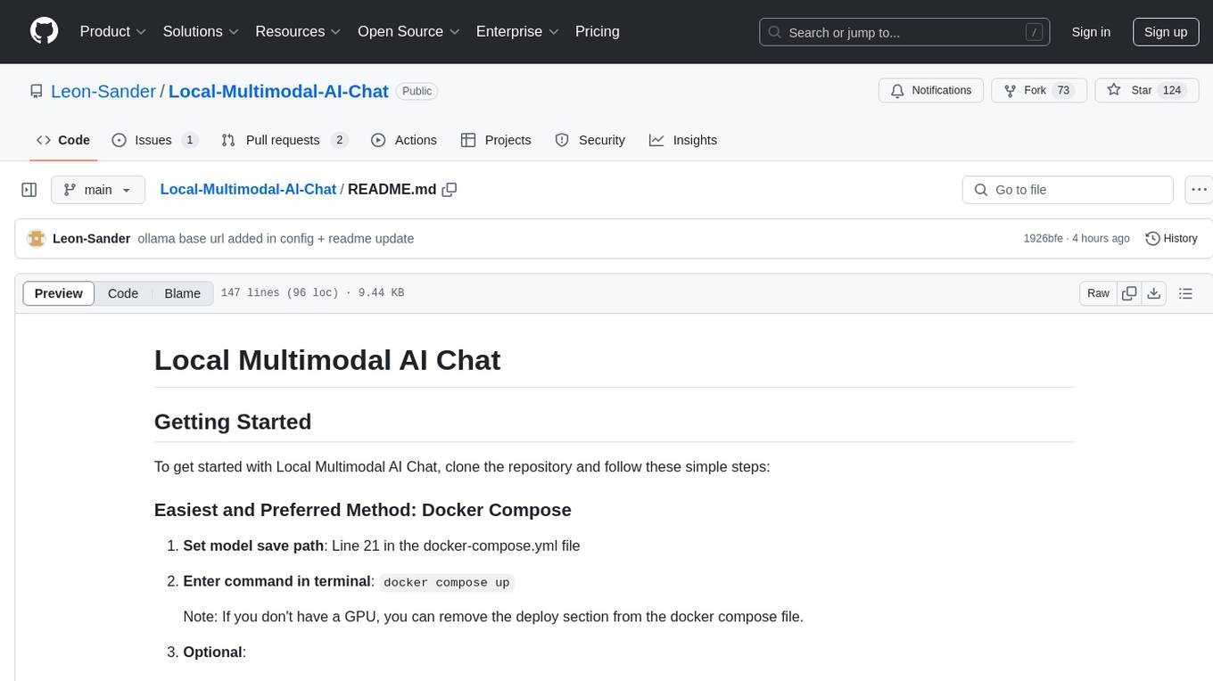This screenshot has width=1213, height=681.
Task: Open the Pull requests tab
Action: click(284, 140)
